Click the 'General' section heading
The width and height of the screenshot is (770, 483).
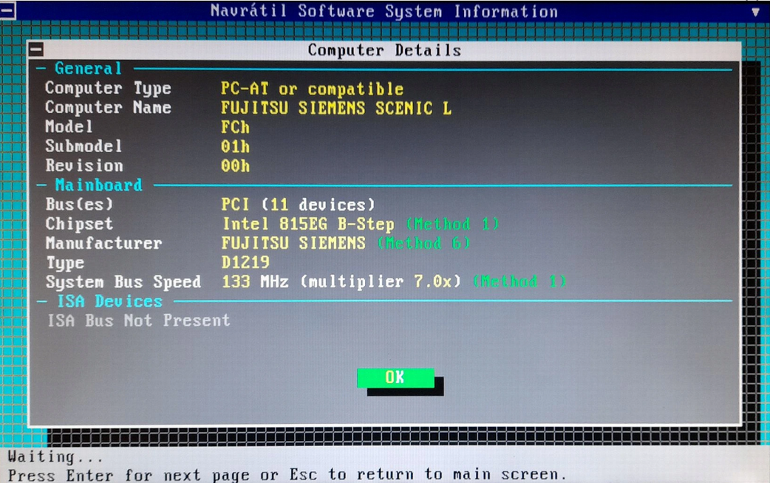point(88,68)
